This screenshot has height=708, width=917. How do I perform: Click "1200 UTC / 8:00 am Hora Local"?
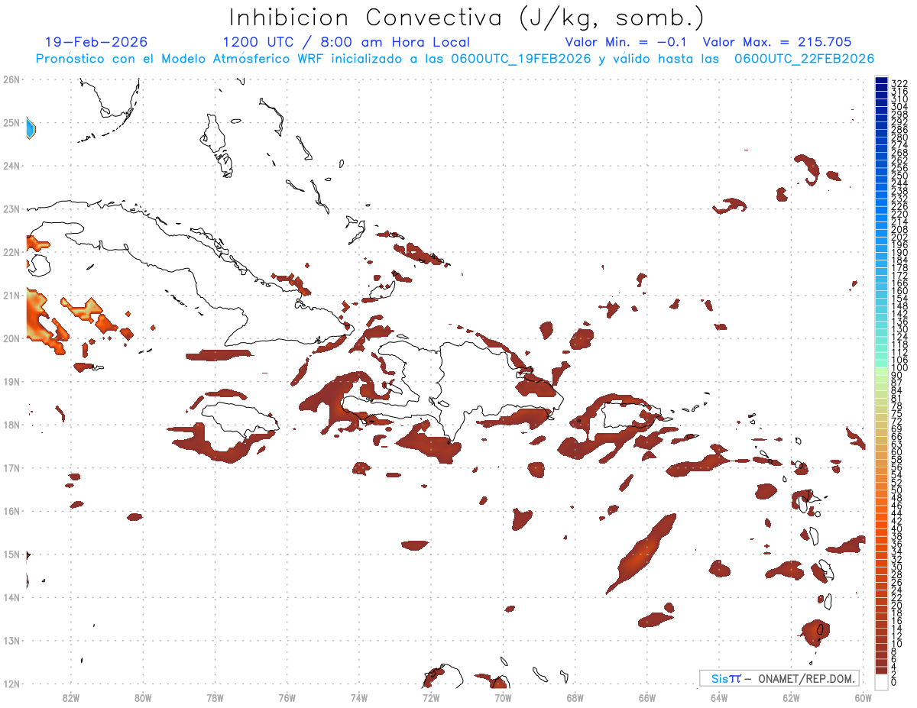pos(346,42)
